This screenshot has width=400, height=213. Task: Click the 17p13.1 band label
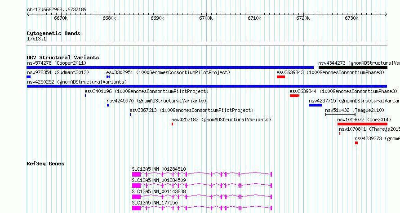(x=36, y=39)
